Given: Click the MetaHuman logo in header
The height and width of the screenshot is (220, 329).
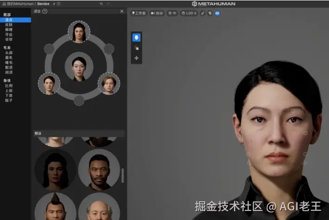Looking at the screenshot, I should tap(214, 4).
